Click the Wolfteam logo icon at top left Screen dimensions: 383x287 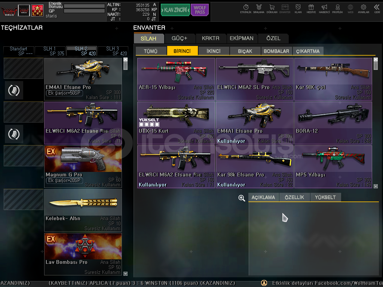pyautogui.click(x=9, y=11)
